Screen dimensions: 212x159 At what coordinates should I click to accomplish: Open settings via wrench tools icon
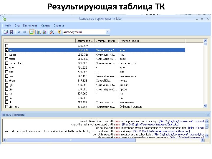[52, 32]
